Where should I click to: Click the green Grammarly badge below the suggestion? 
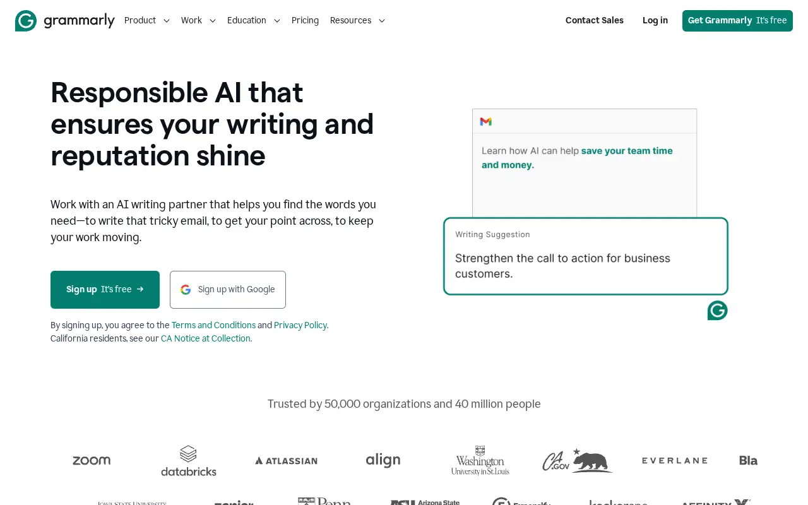[x=718, y=311]
